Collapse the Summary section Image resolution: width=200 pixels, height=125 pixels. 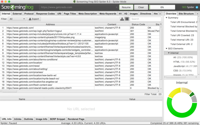click(x=166, y=18)
